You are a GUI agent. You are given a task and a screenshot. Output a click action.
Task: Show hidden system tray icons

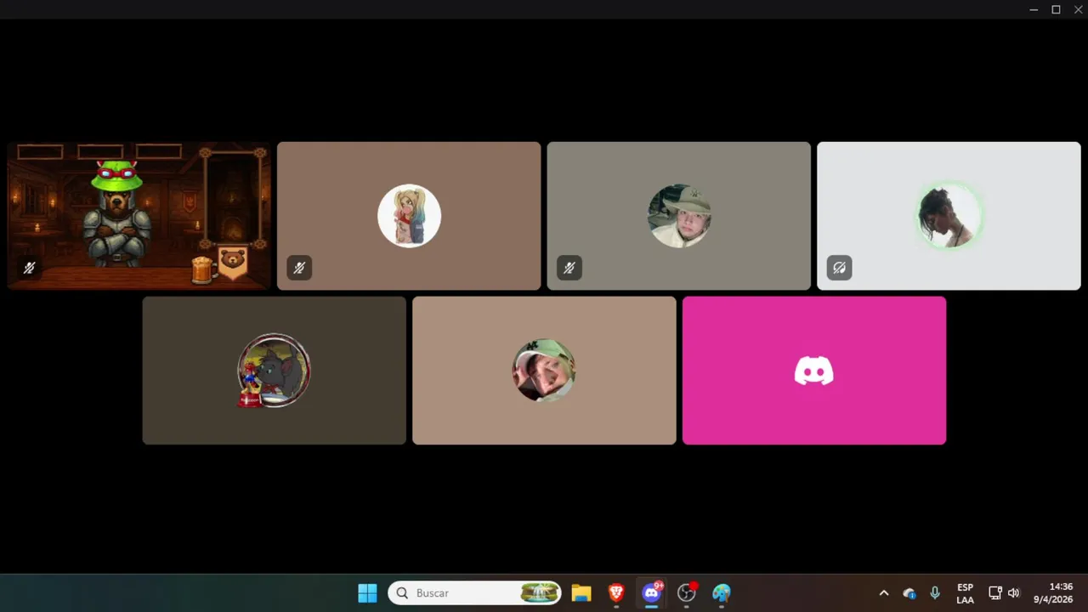pyautogui.click(x=884, y=593)
